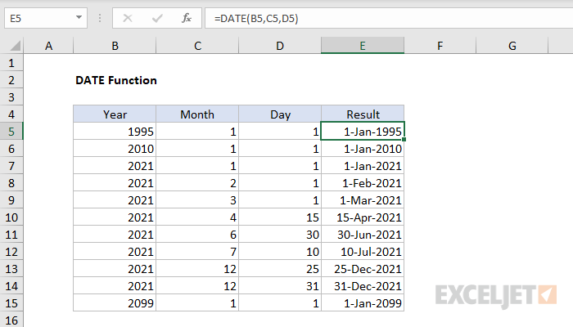The image size is (573, 327).
Task: Click the Enter checkmark icon in formula bar
Action: click(x=156, y=17)
